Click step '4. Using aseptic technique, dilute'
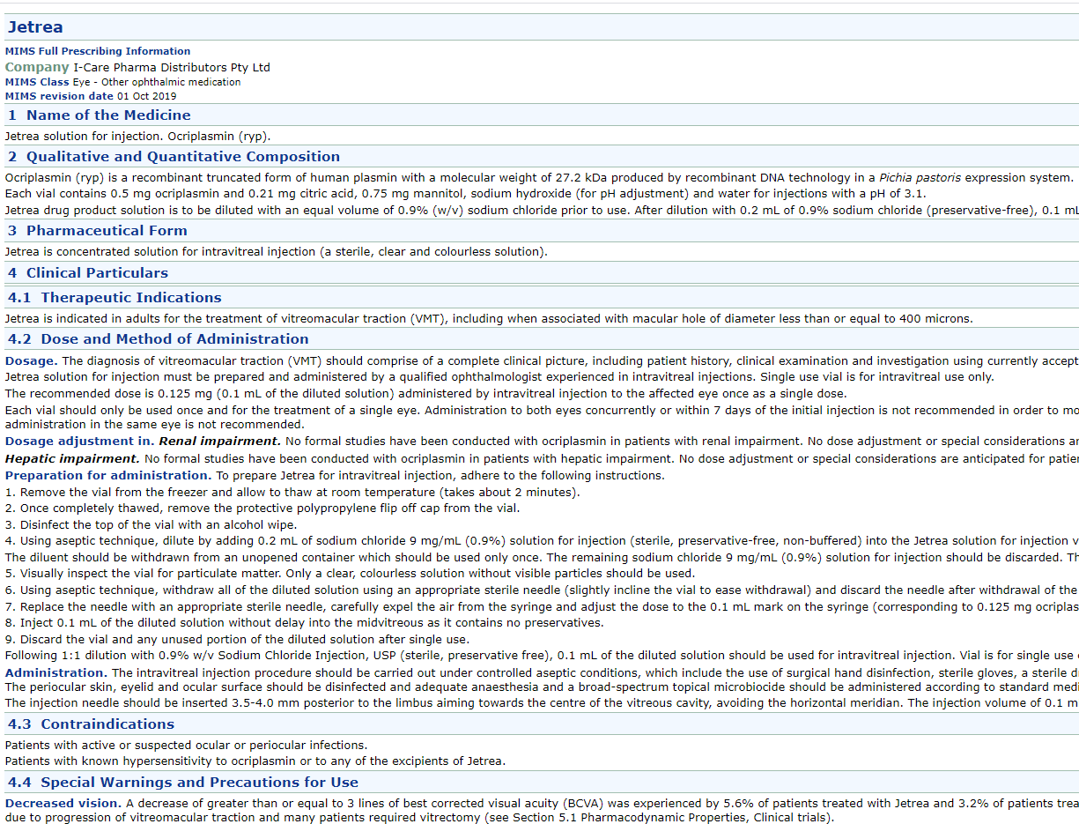The height and width of the screenshot is (824, 1079). click(542, 541)
